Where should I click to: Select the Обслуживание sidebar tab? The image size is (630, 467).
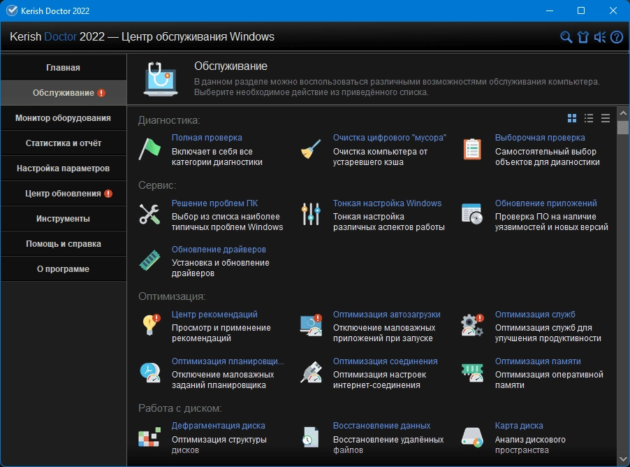click(x=64, y=93)
